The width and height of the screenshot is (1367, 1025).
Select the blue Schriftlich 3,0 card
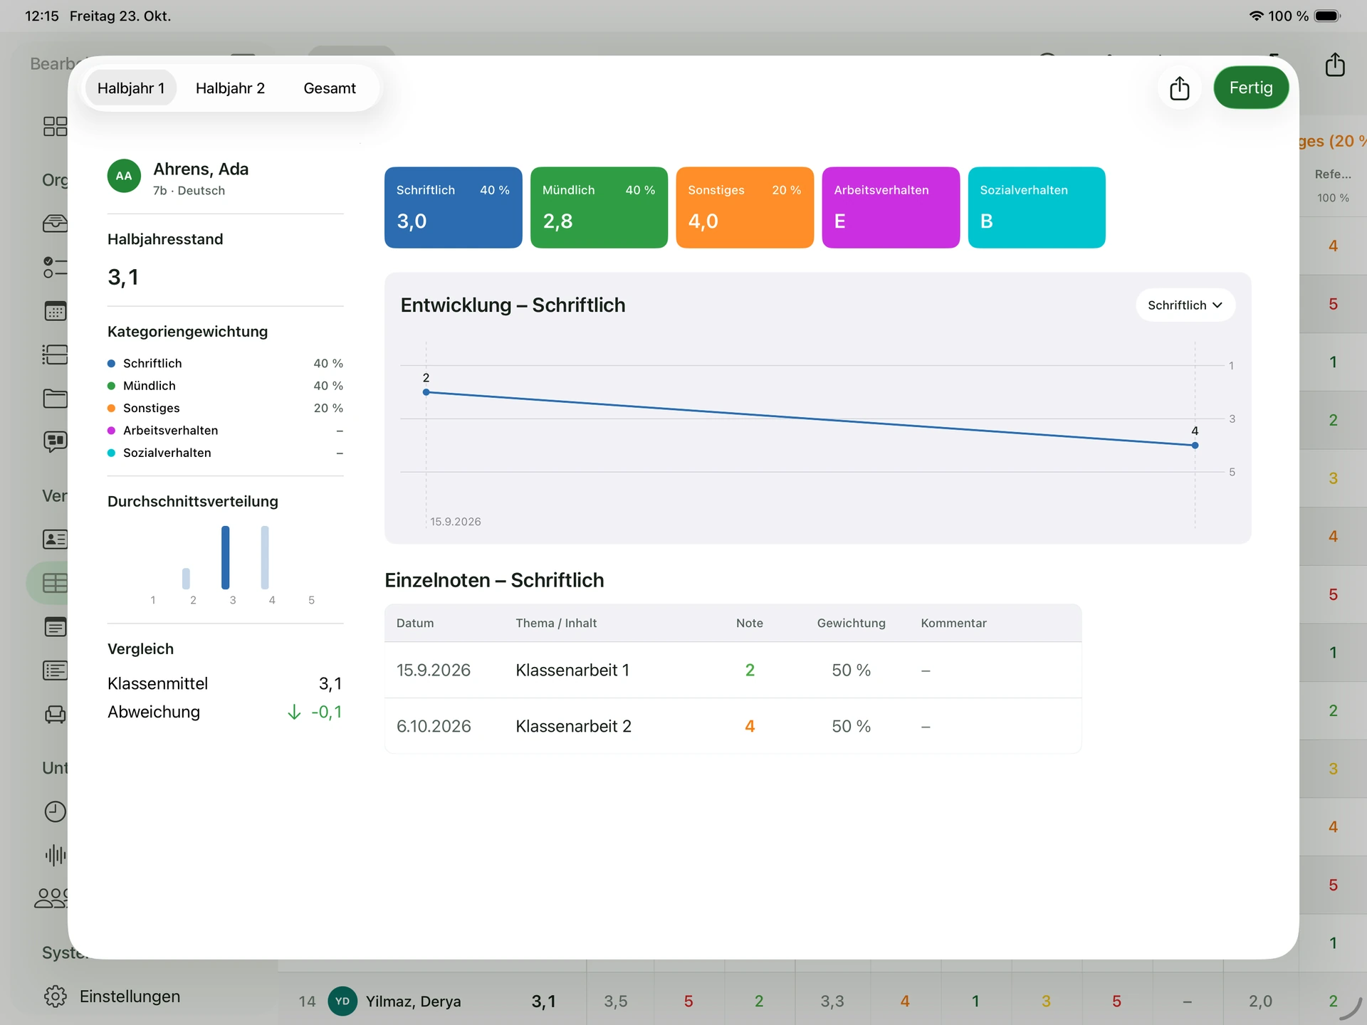click(x=453, y=207)
